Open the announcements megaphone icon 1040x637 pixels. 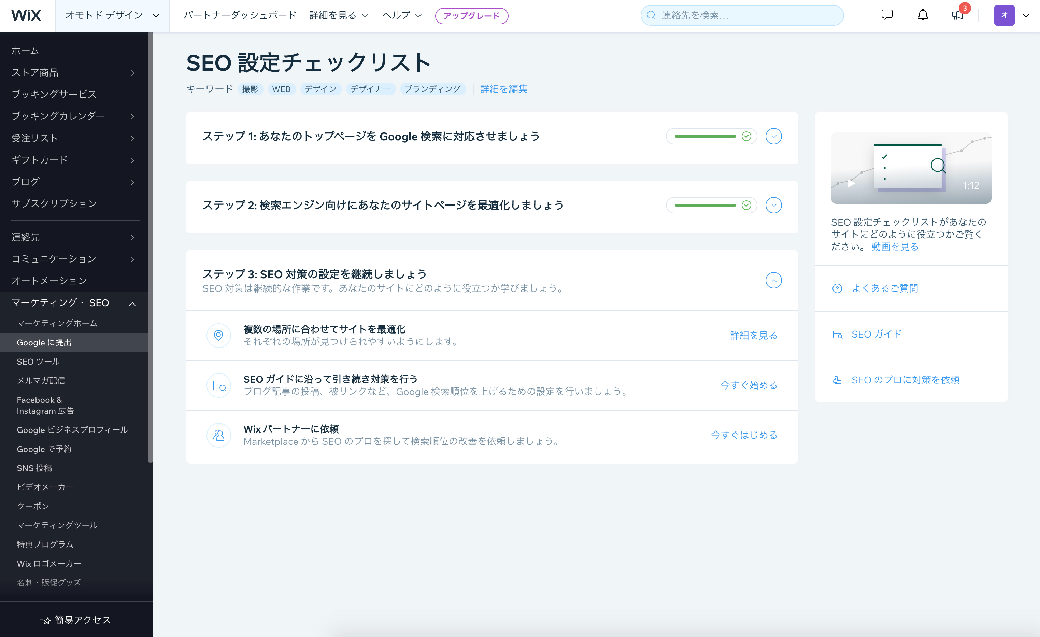tap(957, 16)
